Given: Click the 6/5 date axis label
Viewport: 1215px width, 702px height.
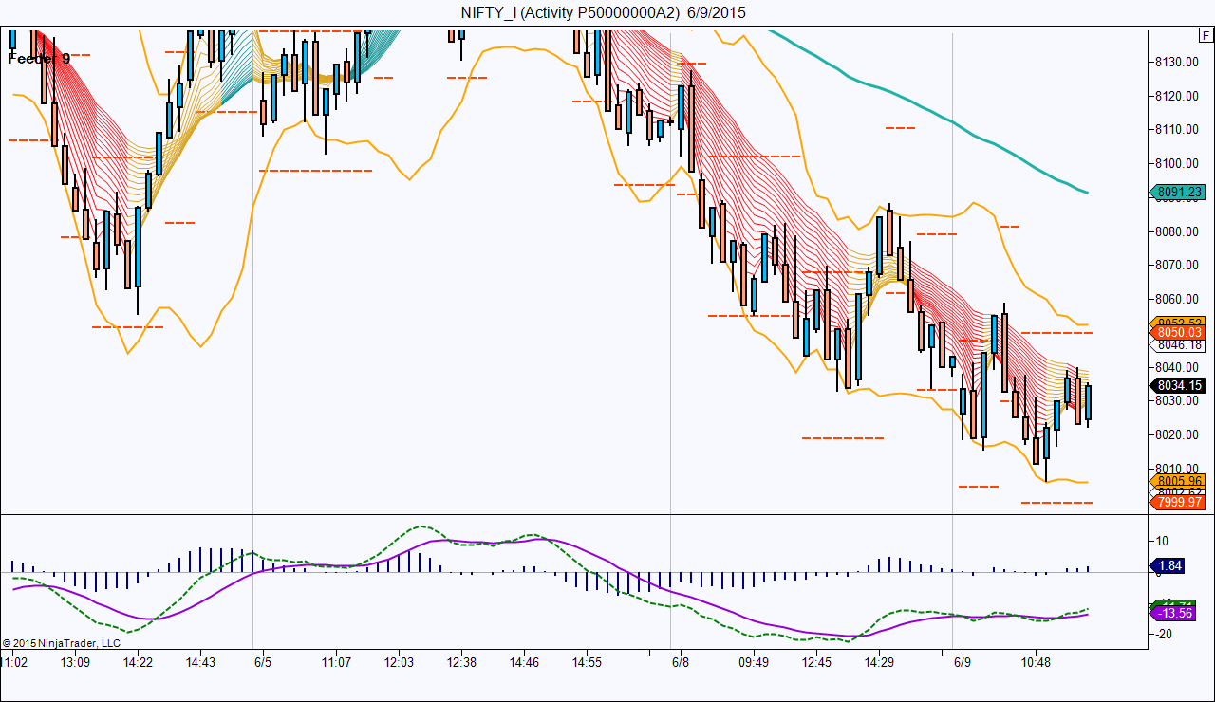Looking at the screenshot, I should [x=264, y=662].
